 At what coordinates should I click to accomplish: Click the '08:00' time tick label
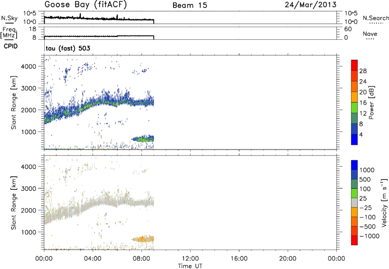click(x=141, y=259)
